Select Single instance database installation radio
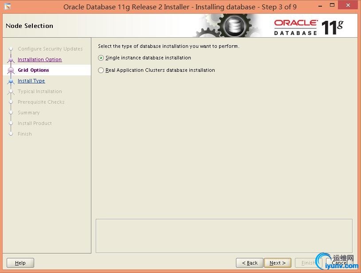This screenshot has height=273, width=361. pyautogui.click(x=101, y=58)
